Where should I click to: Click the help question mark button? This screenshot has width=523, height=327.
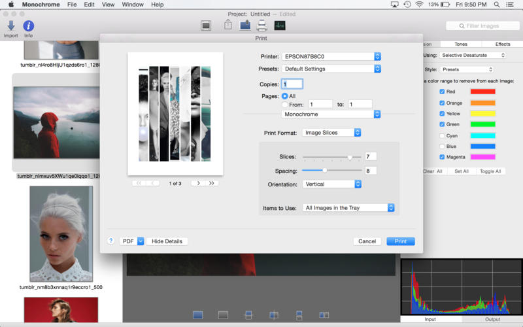point(111,241)
